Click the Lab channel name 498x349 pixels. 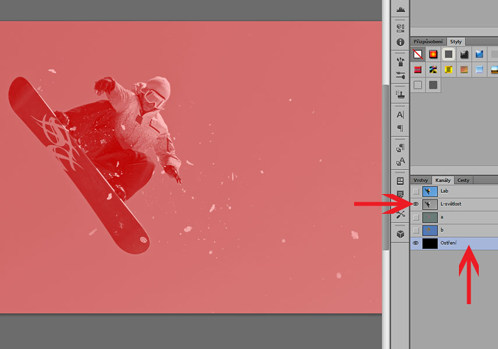[x=444, y=191]
